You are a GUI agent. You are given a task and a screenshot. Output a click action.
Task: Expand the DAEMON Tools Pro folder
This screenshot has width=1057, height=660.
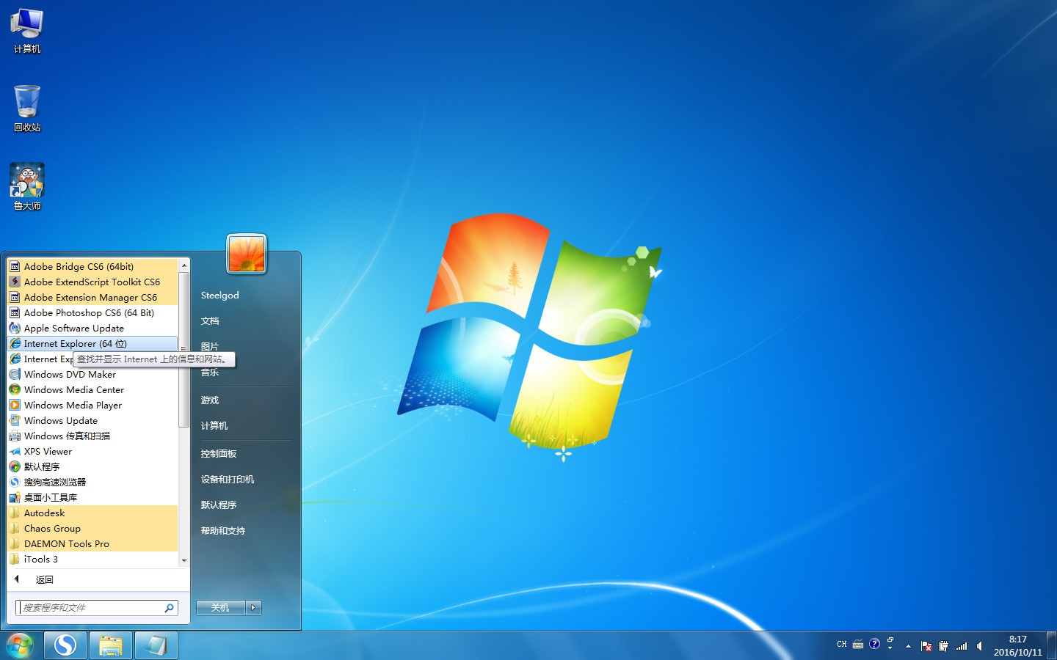[x=92, y=543]
